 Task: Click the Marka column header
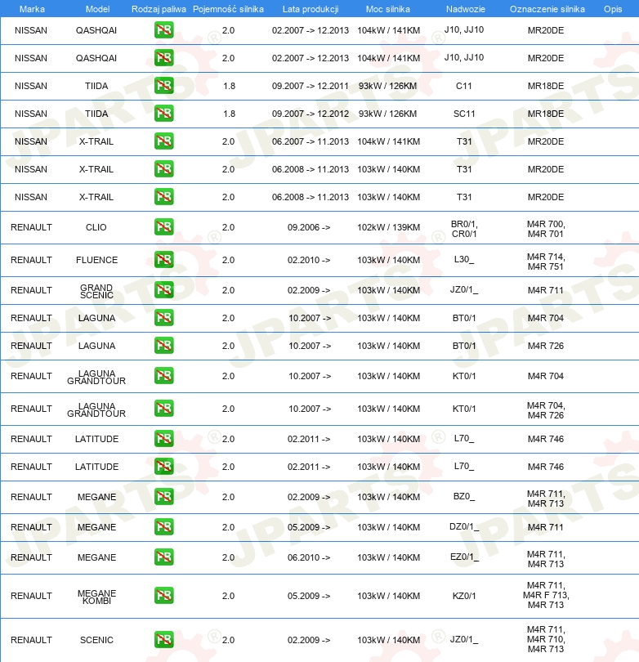point(32,9)
